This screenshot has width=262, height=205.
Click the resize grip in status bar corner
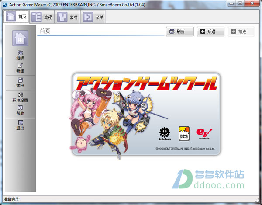(x=257, y=200)
